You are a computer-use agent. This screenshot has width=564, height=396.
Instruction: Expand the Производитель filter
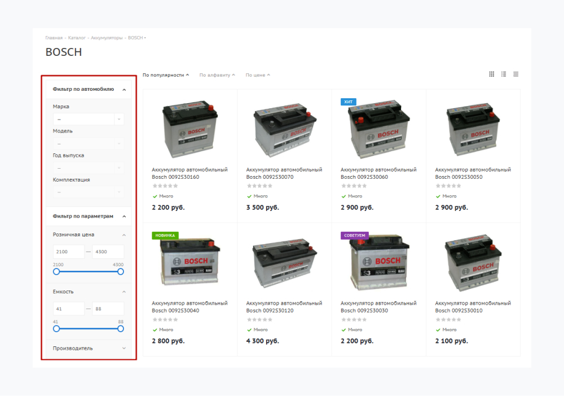click(124, 348)
